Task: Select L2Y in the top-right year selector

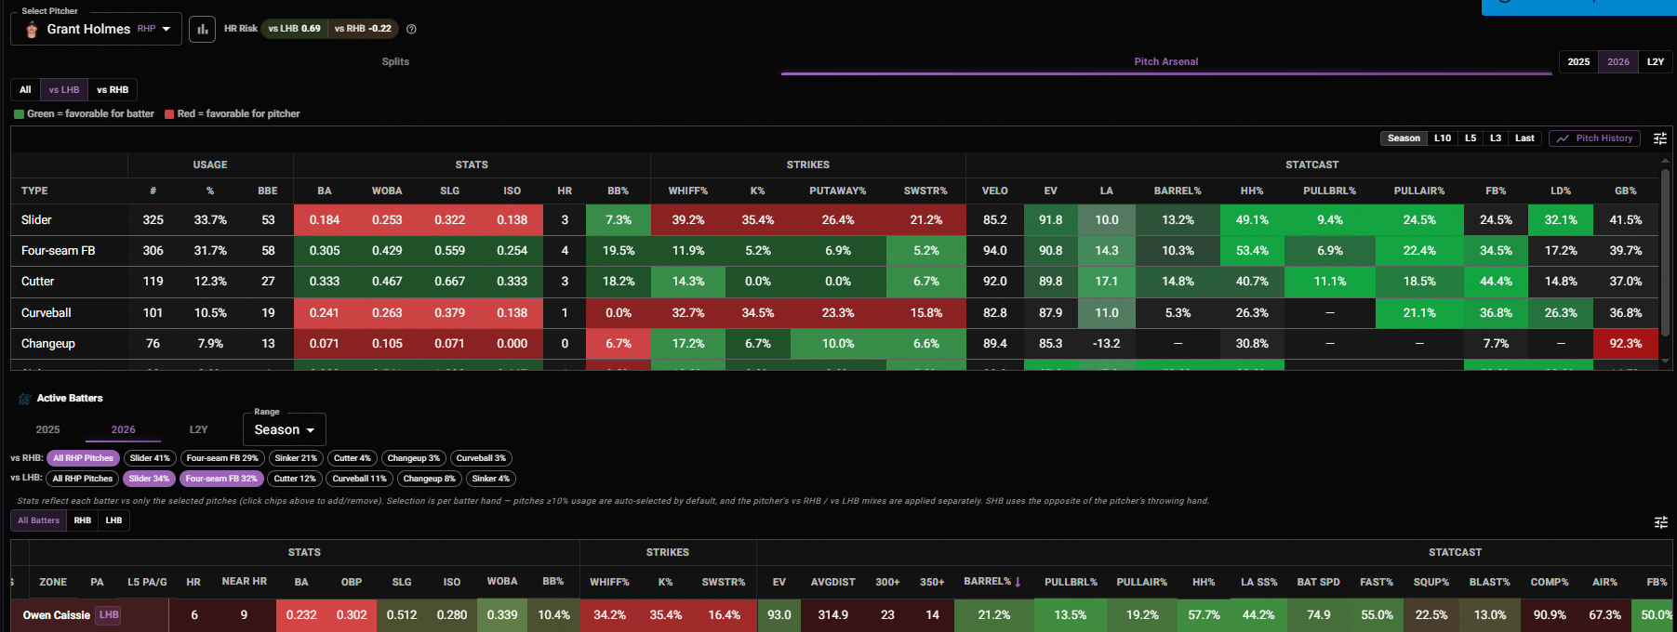Action: 1656,62
